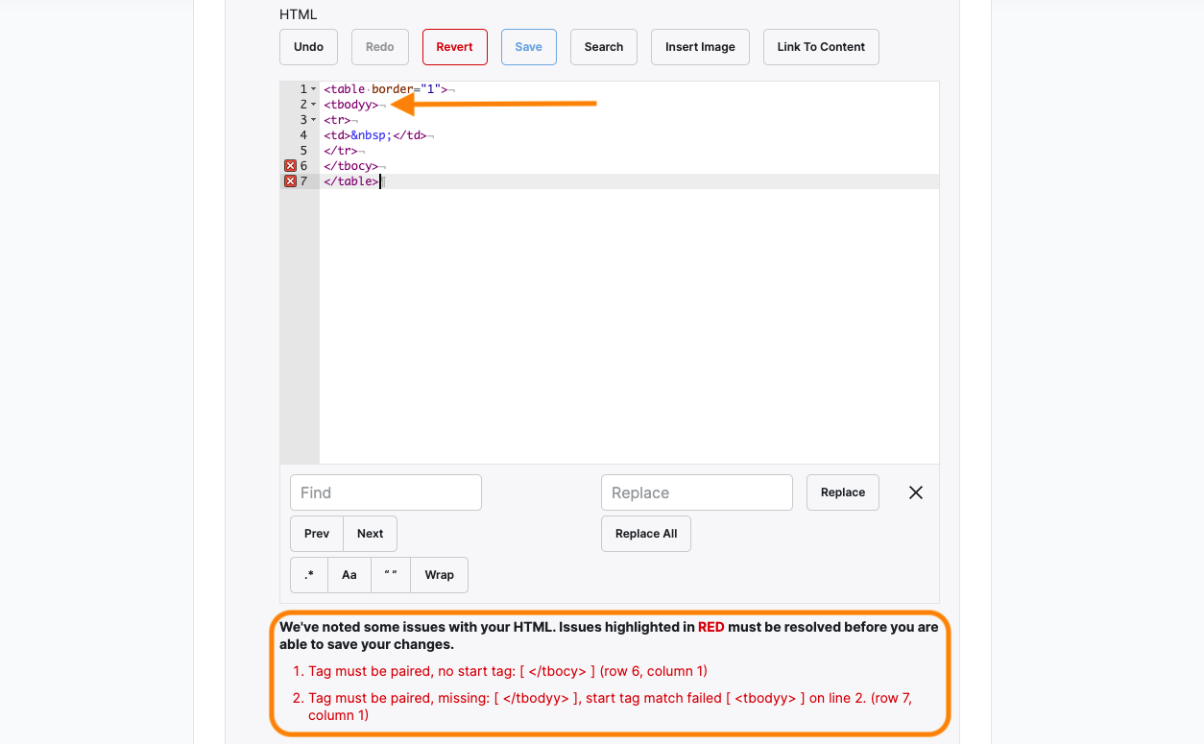Click inside the Find input field

[385, 492]
